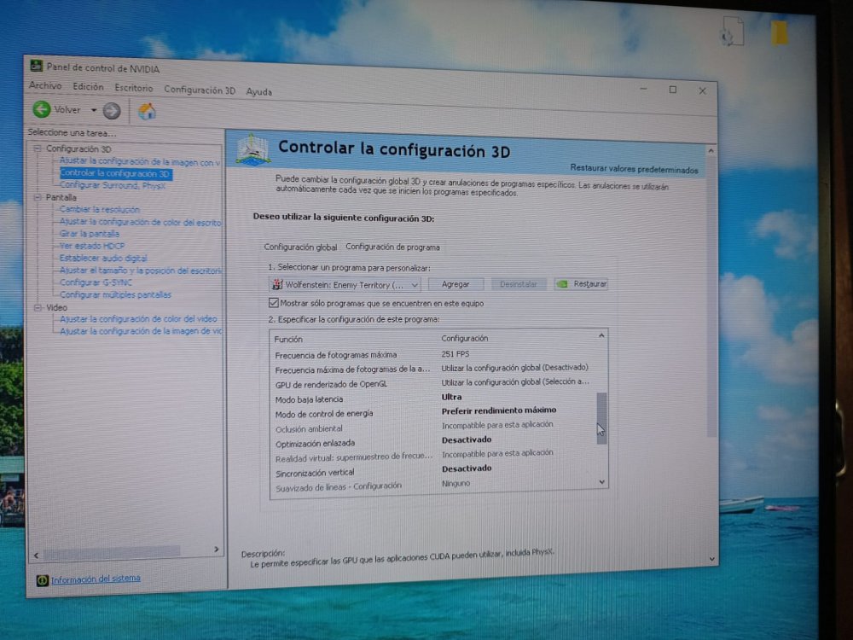Click settings list scroll down arrow
The height and width of the screenshot is (640, 853).
pos(601,481)
